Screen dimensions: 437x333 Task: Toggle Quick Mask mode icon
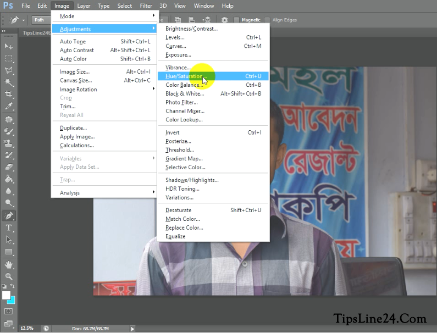click(9, 312)
